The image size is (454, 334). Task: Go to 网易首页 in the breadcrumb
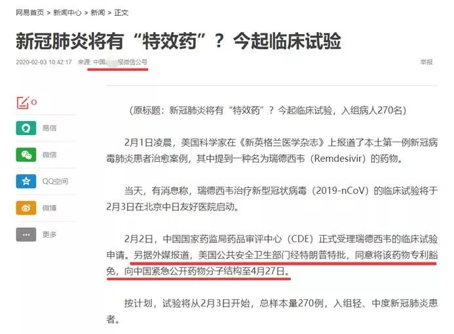point(30,12)
